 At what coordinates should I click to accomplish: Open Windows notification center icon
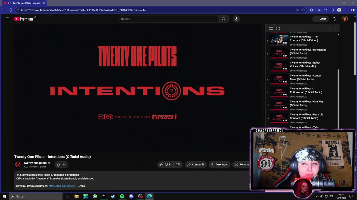click(351, 196)
